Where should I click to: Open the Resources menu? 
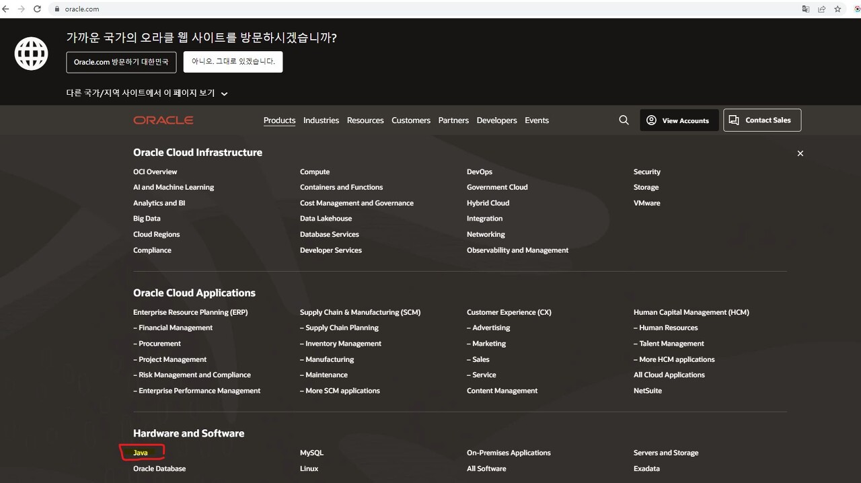pos(365,120)
